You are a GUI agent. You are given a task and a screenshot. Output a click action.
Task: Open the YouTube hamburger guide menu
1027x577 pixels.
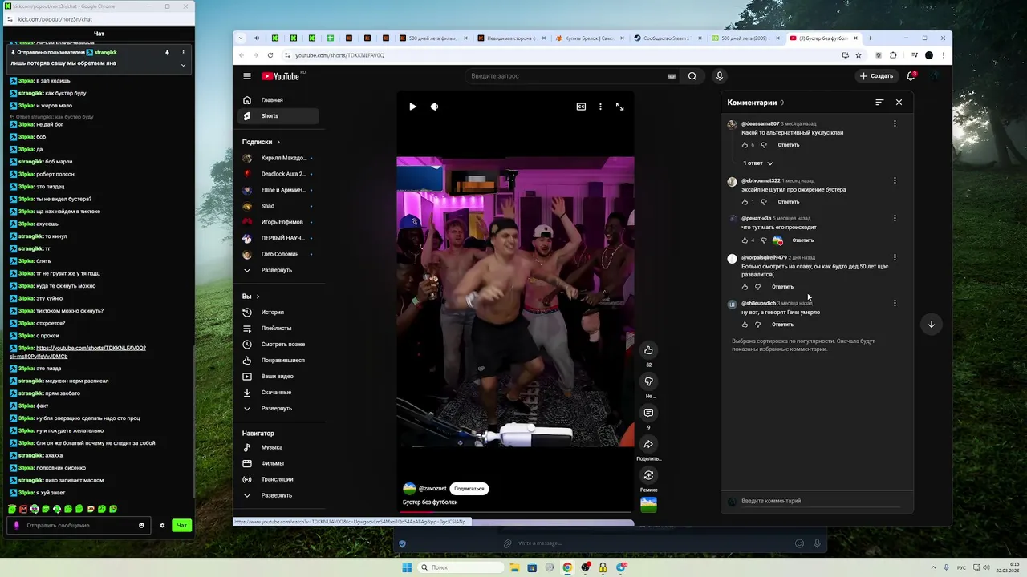coord(247,76)
